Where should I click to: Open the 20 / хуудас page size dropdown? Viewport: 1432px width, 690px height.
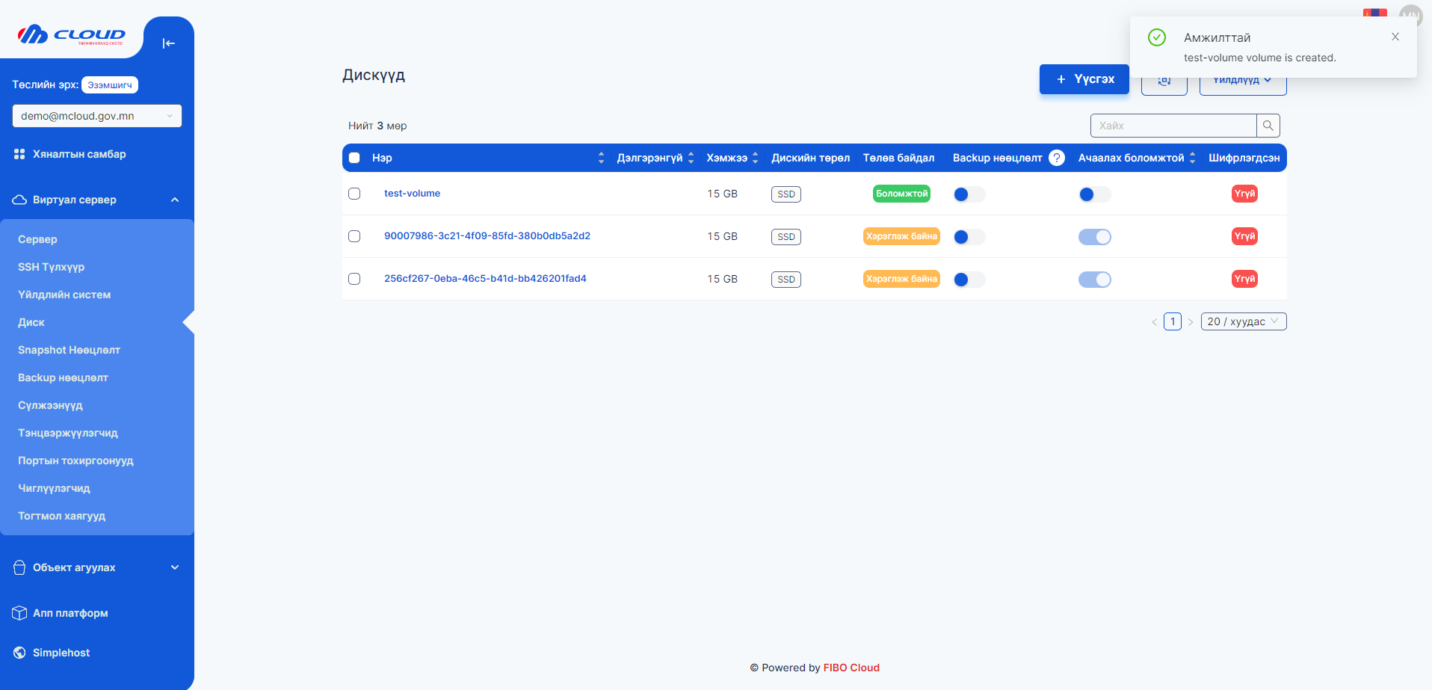pos(1243,321)
